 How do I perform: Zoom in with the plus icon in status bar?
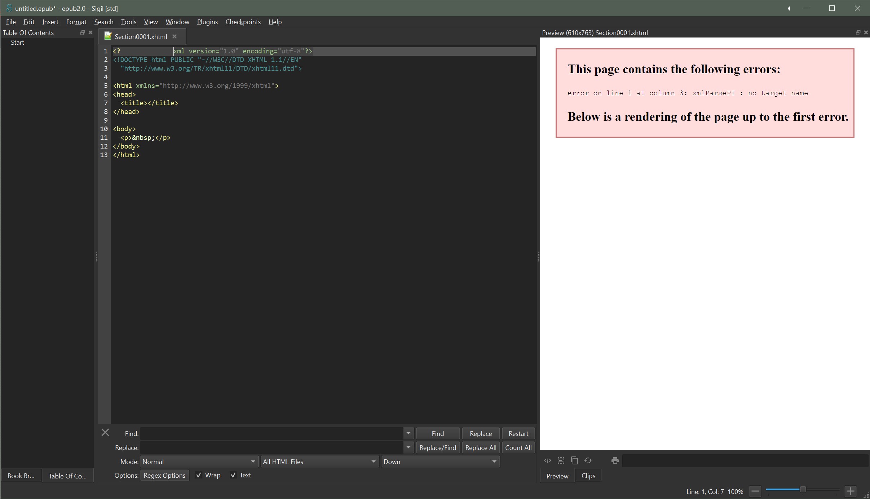point(850,491)
